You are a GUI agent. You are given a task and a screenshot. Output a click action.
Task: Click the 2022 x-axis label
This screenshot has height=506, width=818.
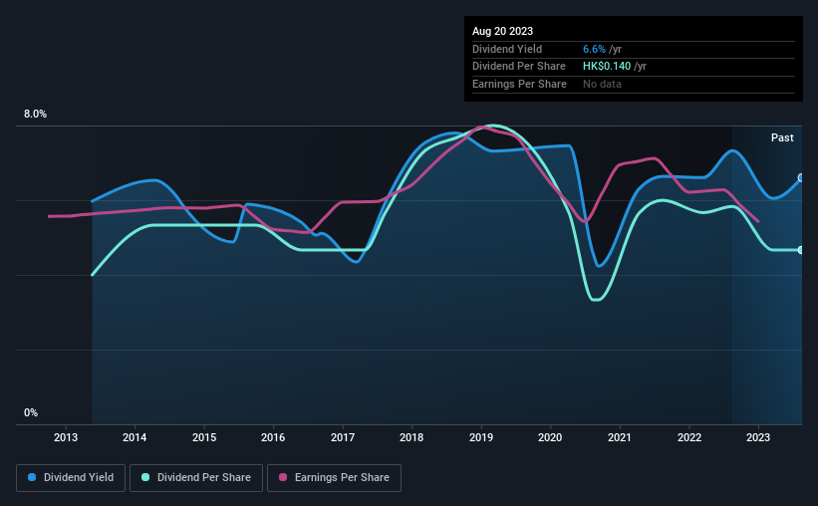(689, 437)
